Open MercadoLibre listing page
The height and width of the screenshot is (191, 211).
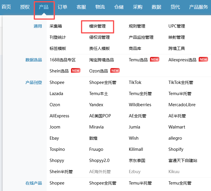(x=182, y=105)
